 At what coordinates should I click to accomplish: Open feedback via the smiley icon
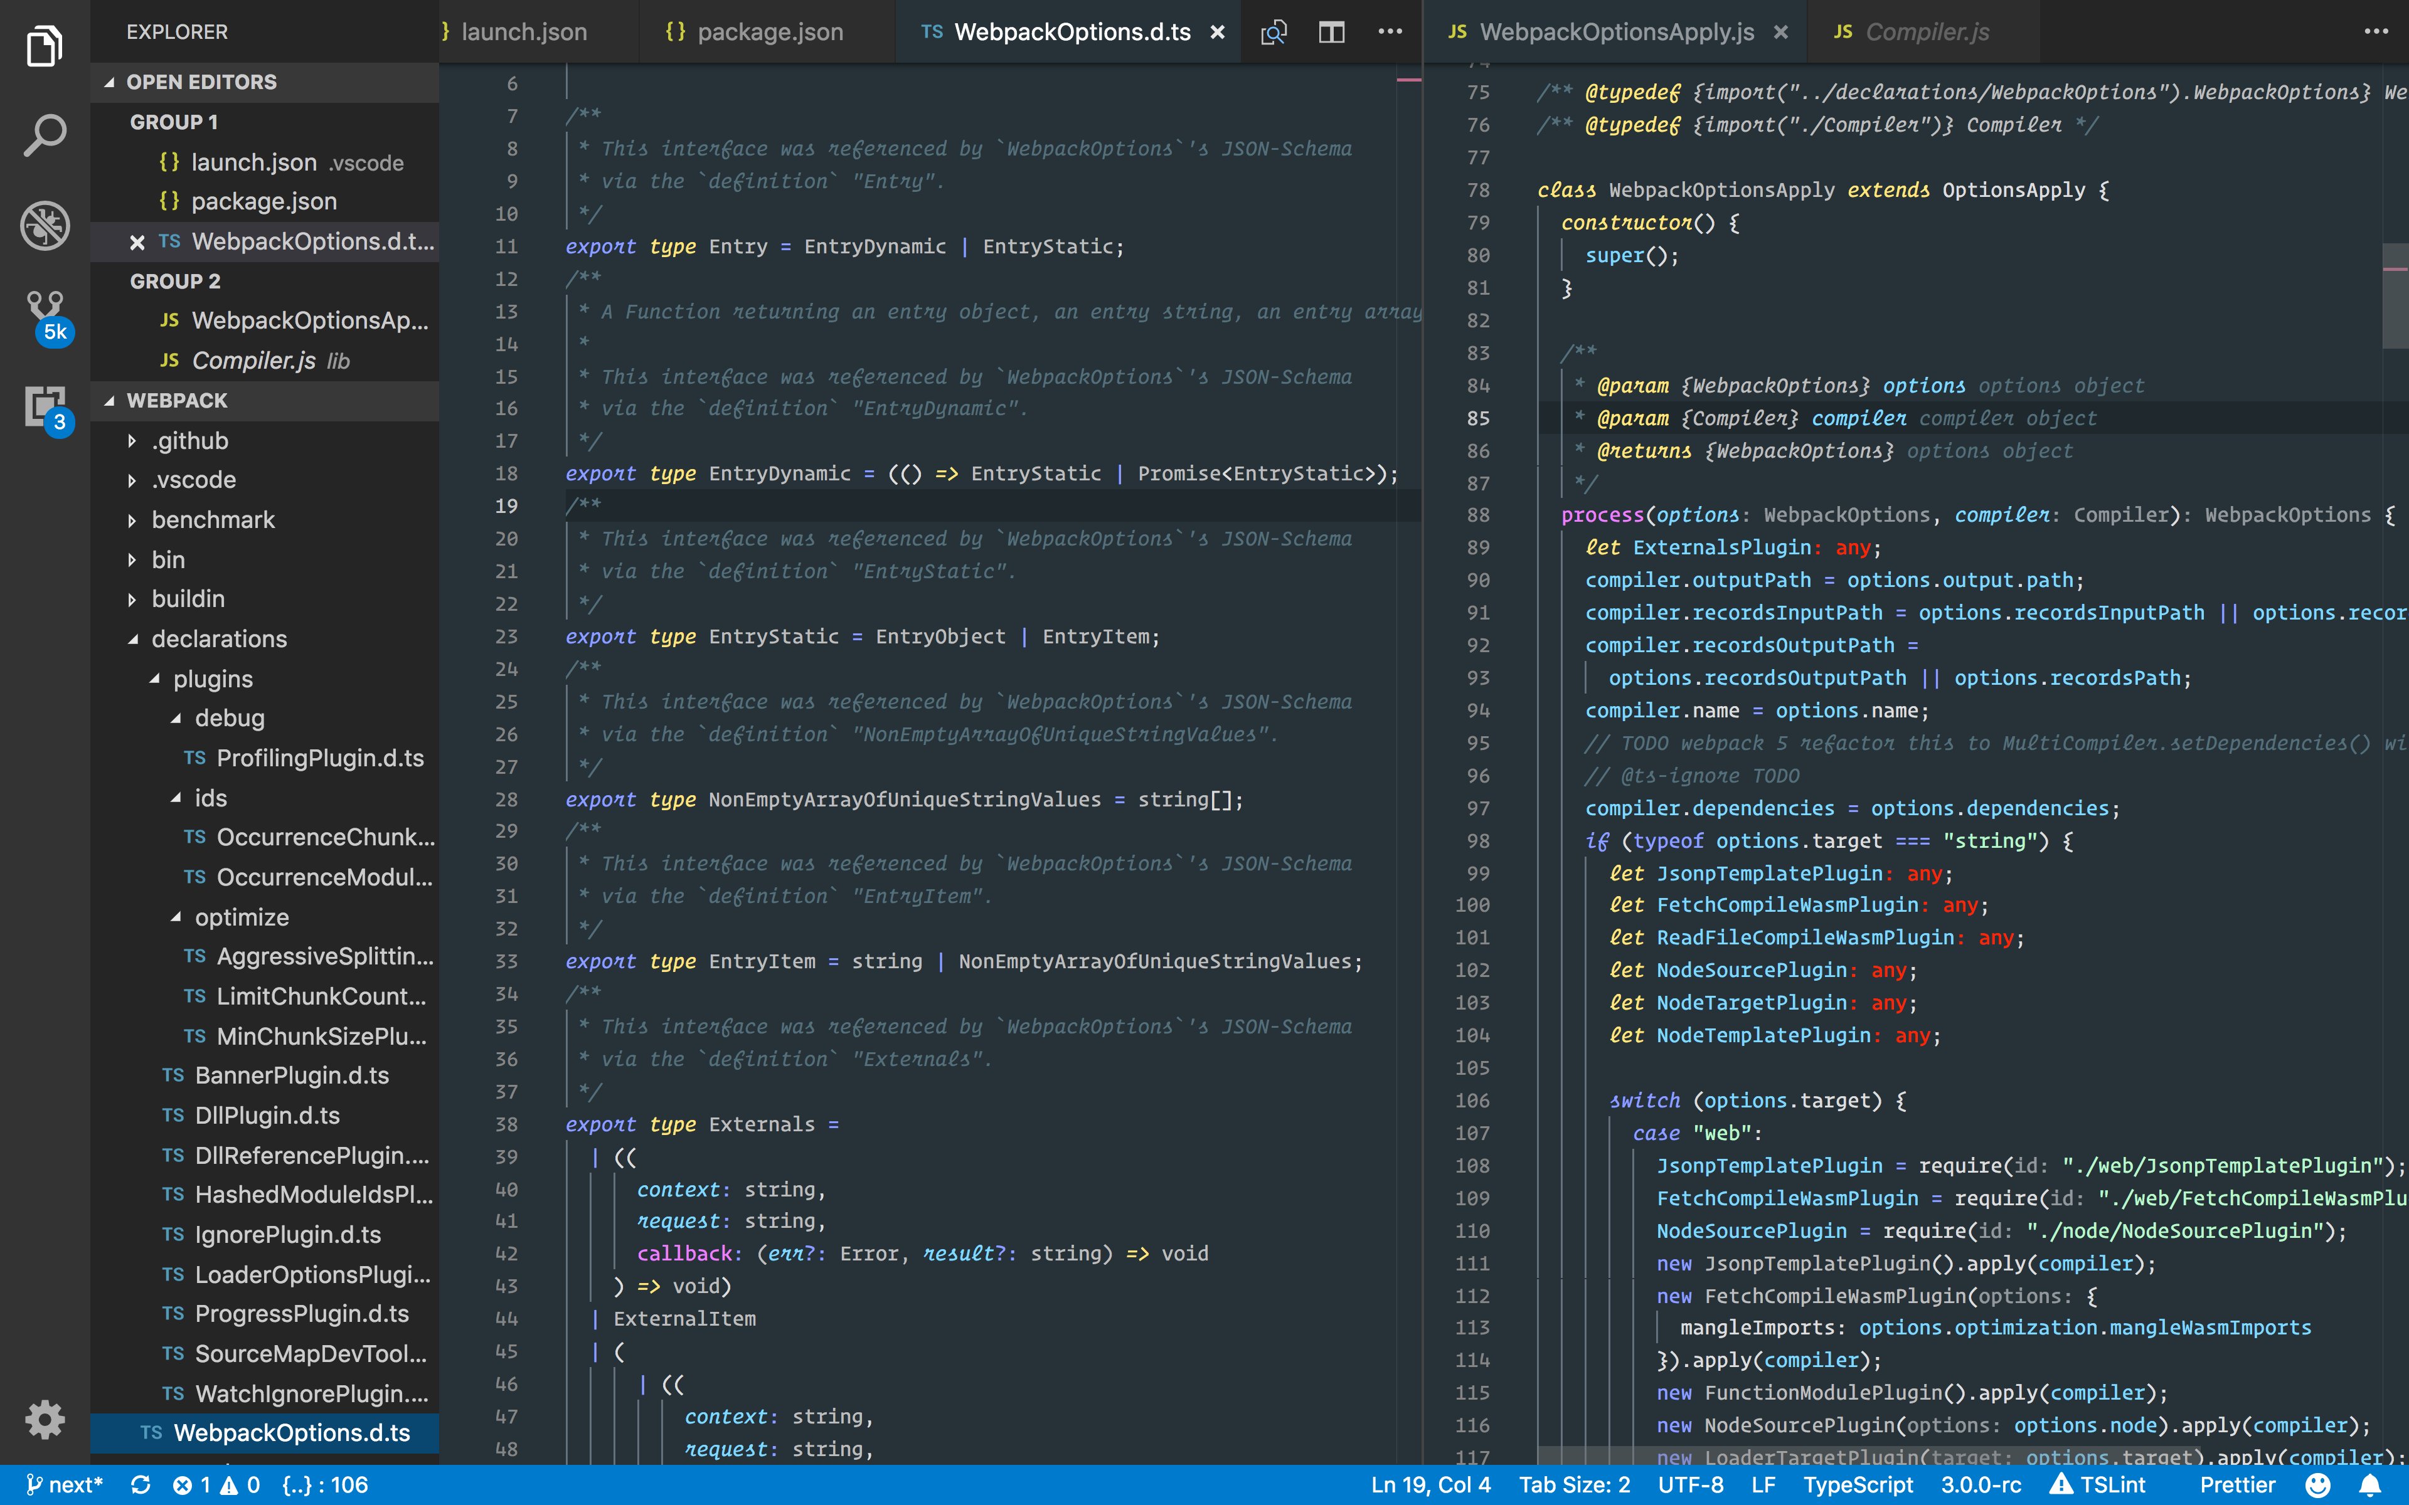2319,1485
